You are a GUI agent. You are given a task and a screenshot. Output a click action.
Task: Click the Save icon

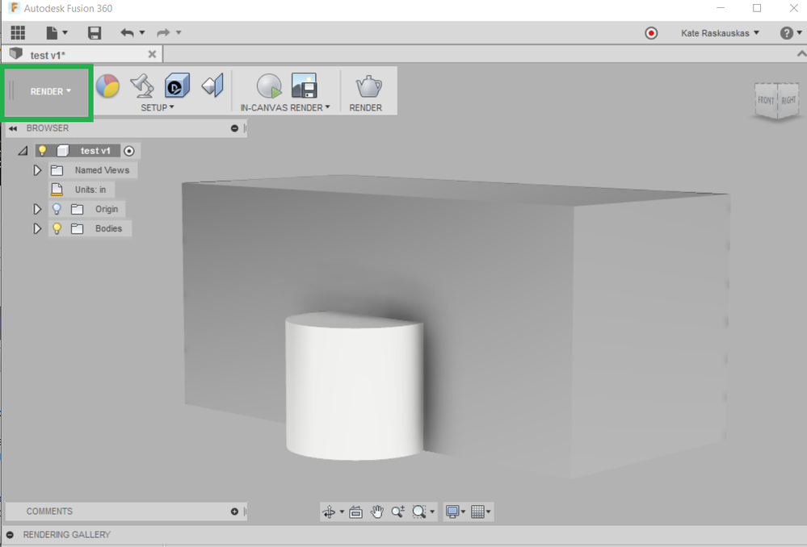95,33
